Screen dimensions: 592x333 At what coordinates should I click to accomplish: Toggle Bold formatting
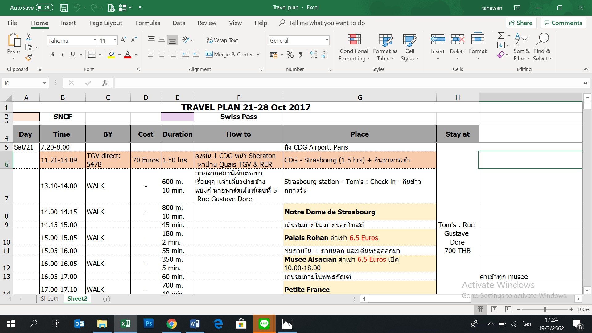52,55
